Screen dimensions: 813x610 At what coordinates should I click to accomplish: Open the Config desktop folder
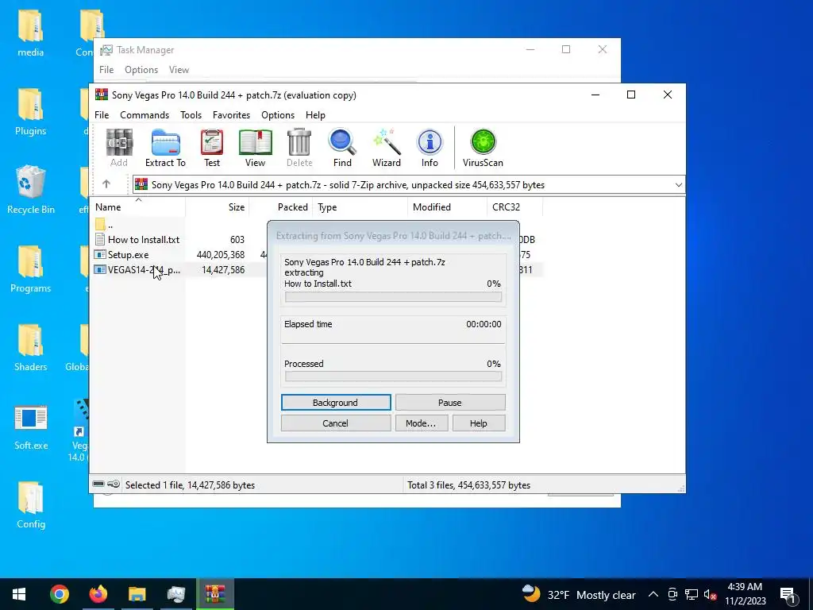tap(31, 505)
